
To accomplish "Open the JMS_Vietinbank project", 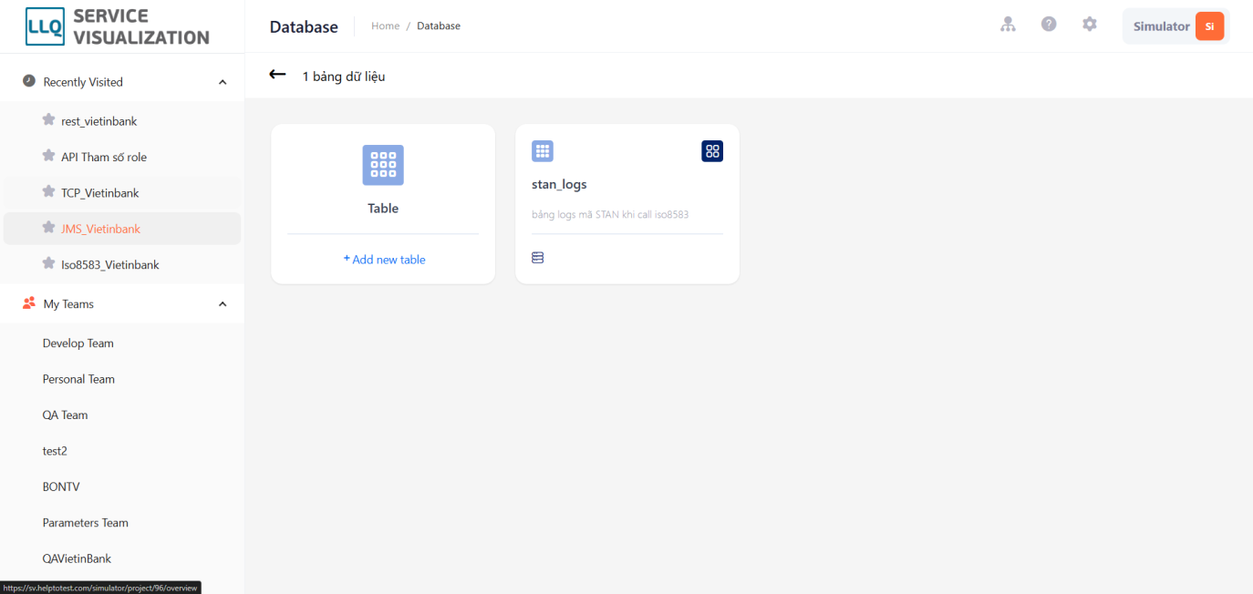I will point(101,229).
